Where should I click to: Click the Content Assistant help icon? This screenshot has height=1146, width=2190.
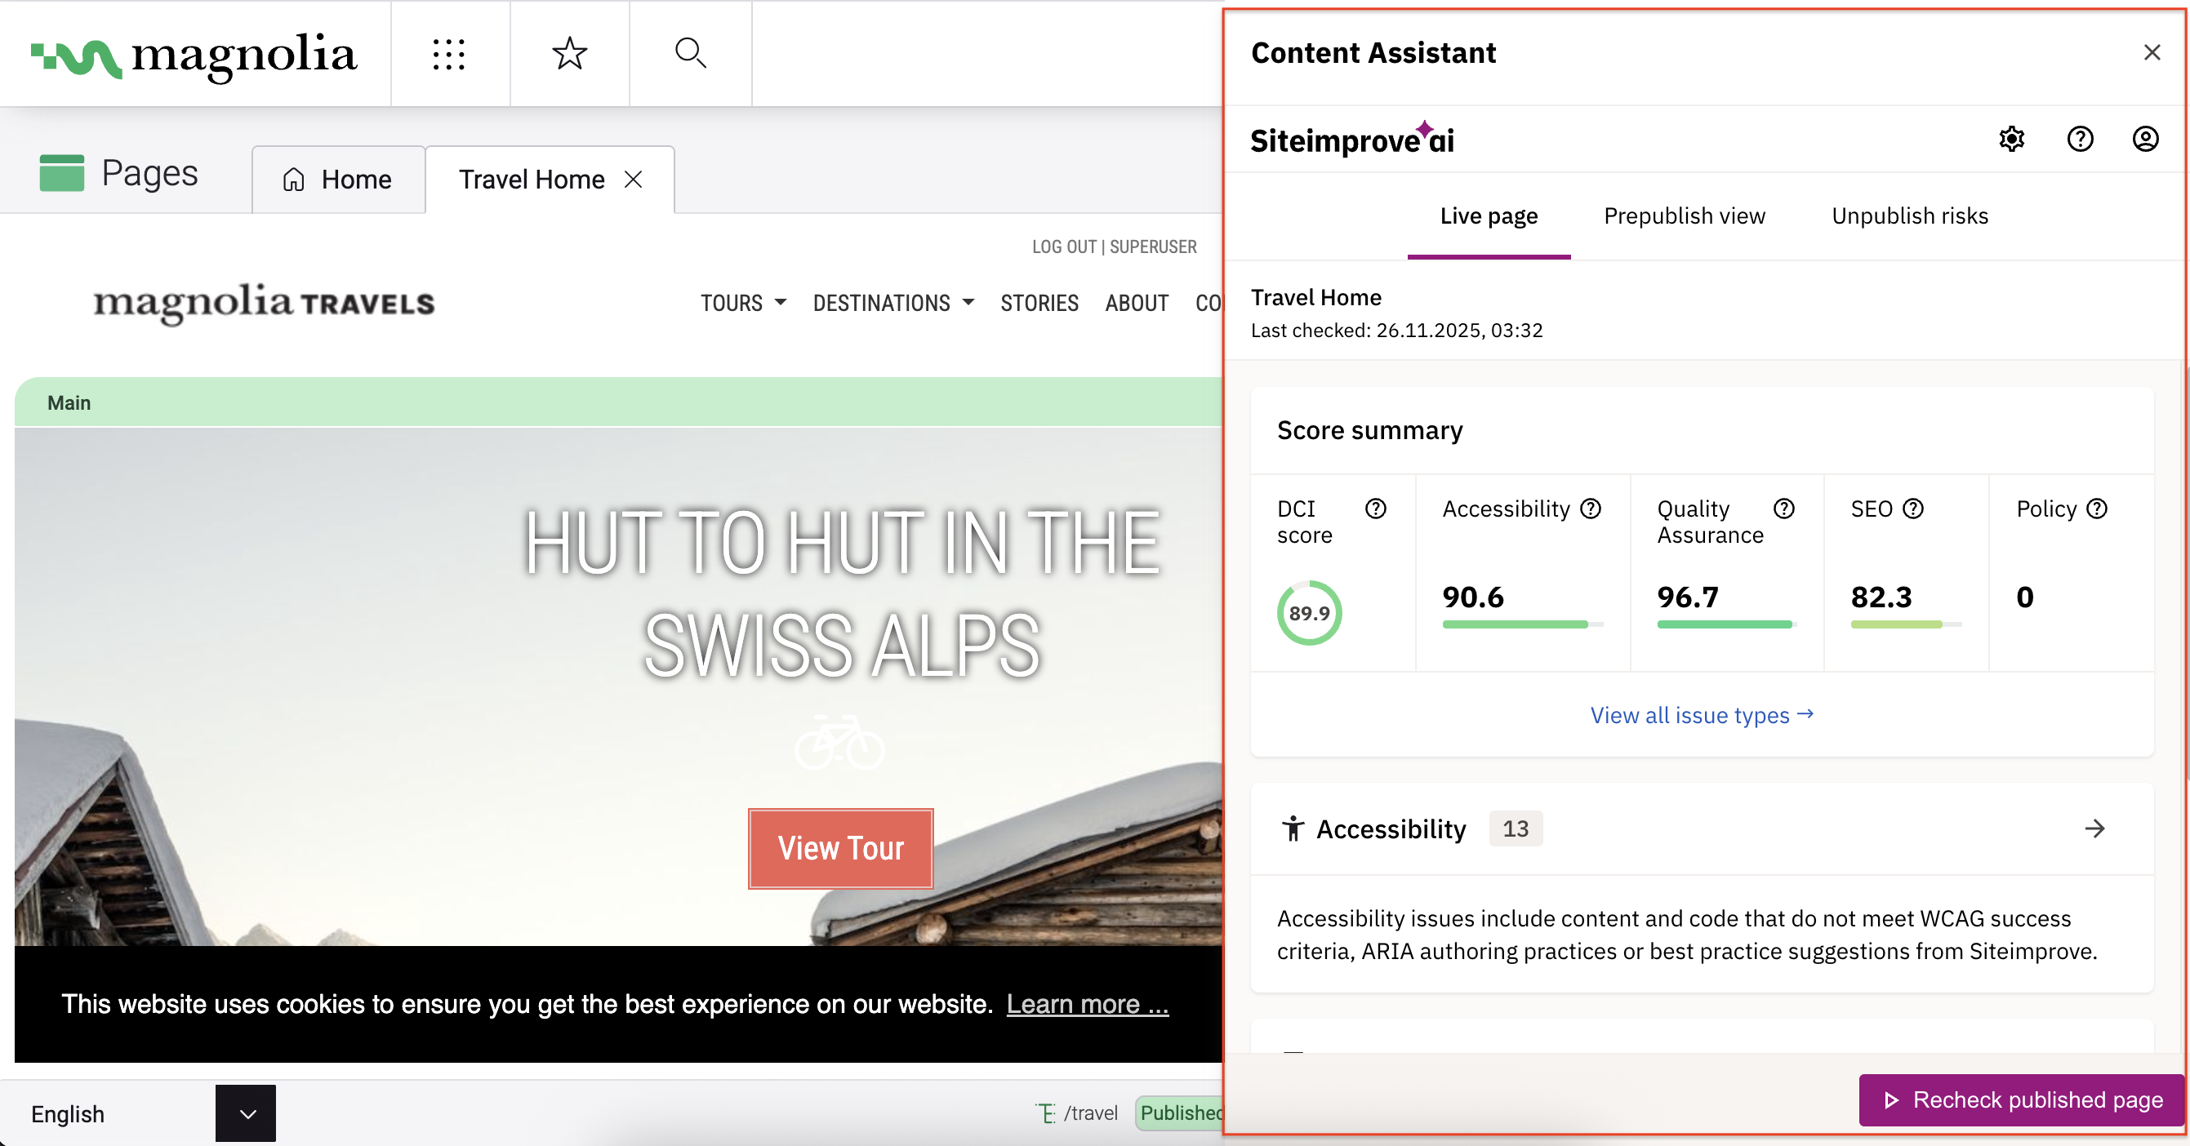[x=2080, y=139]
